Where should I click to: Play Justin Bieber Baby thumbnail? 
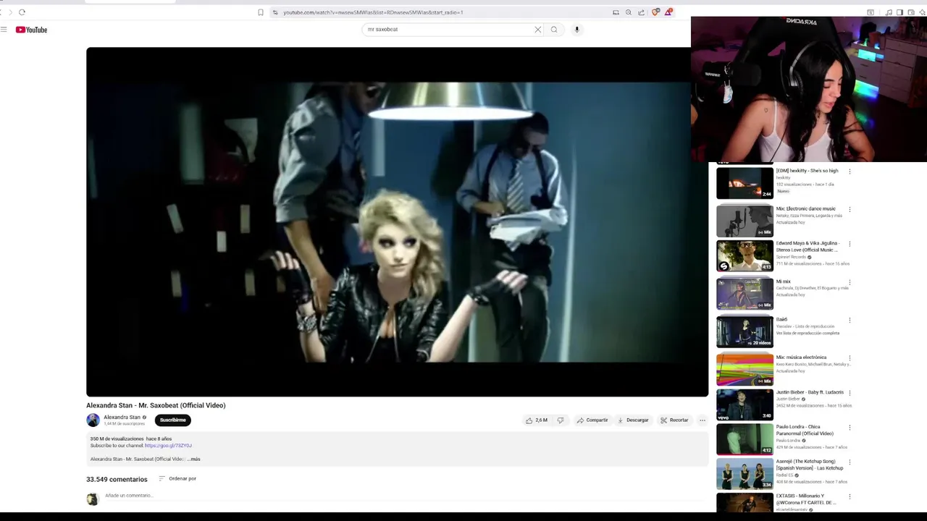pos(744,405)
